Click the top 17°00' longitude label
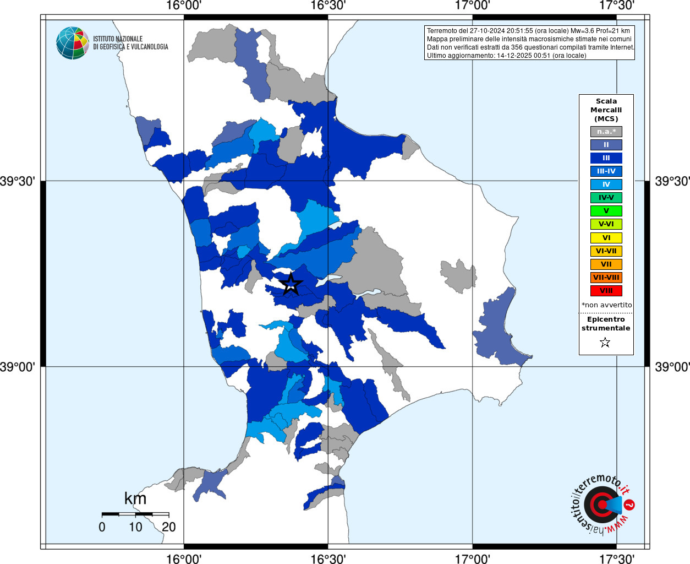Image resolution: width=690 pixels, height=564 pixels. (472, 6)
